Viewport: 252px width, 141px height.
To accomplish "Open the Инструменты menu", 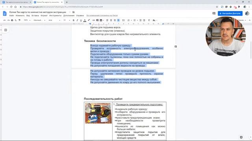I will click(55, 16).
